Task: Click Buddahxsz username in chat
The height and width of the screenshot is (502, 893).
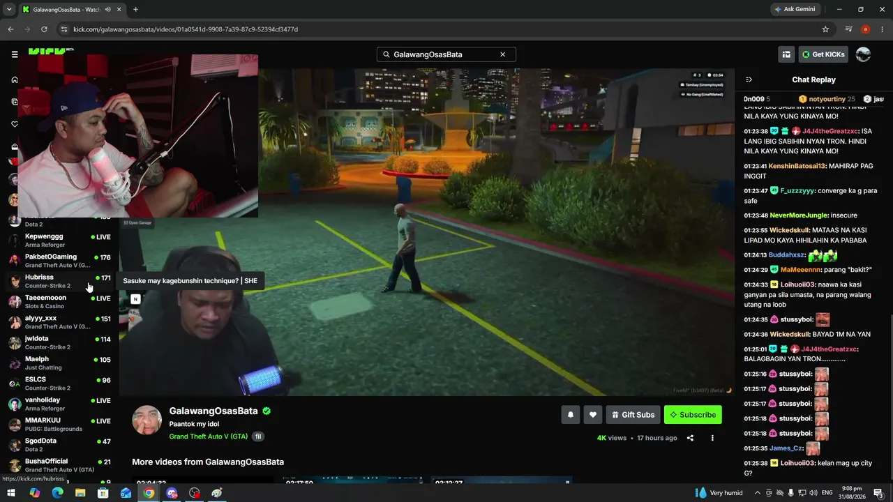Action: pos(787,255)
